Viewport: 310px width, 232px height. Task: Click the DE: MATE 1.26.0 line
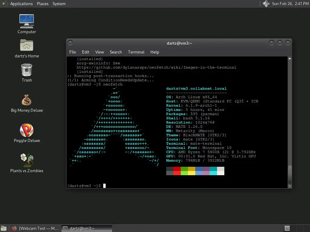click(184, 127)
